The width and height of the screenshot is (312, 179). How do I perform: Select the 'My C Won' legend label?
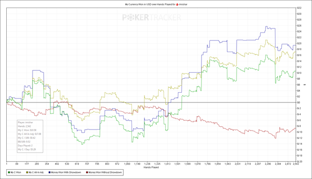(x=16, y=172)
